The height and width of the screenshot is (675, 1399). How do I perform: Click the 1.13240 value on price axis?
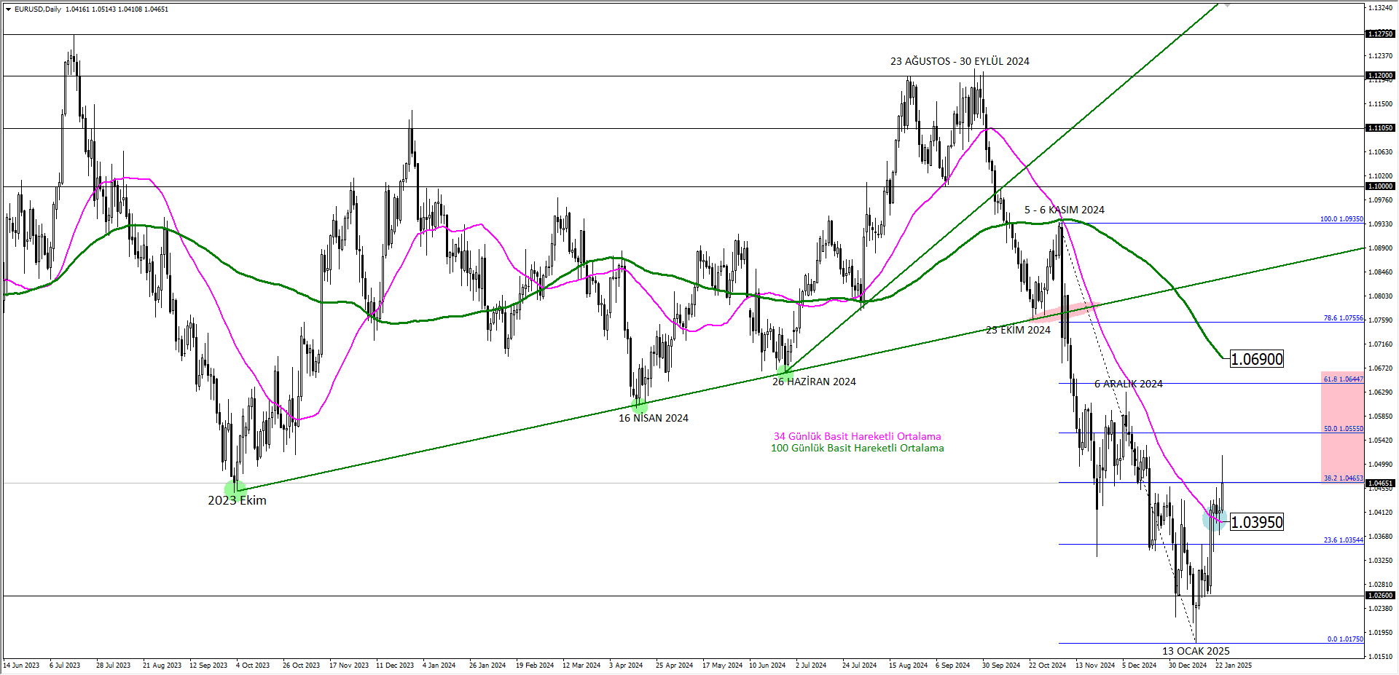click(1382, 8)
